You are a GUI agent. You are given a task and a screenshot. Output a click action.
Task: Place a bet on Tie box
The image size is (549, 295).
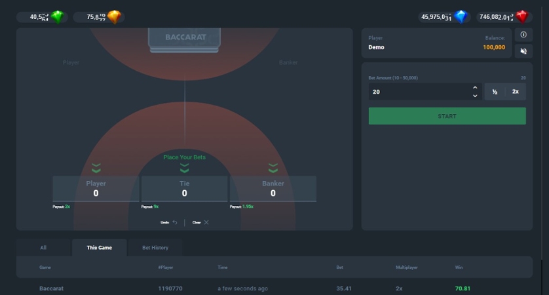coord(184,189)
